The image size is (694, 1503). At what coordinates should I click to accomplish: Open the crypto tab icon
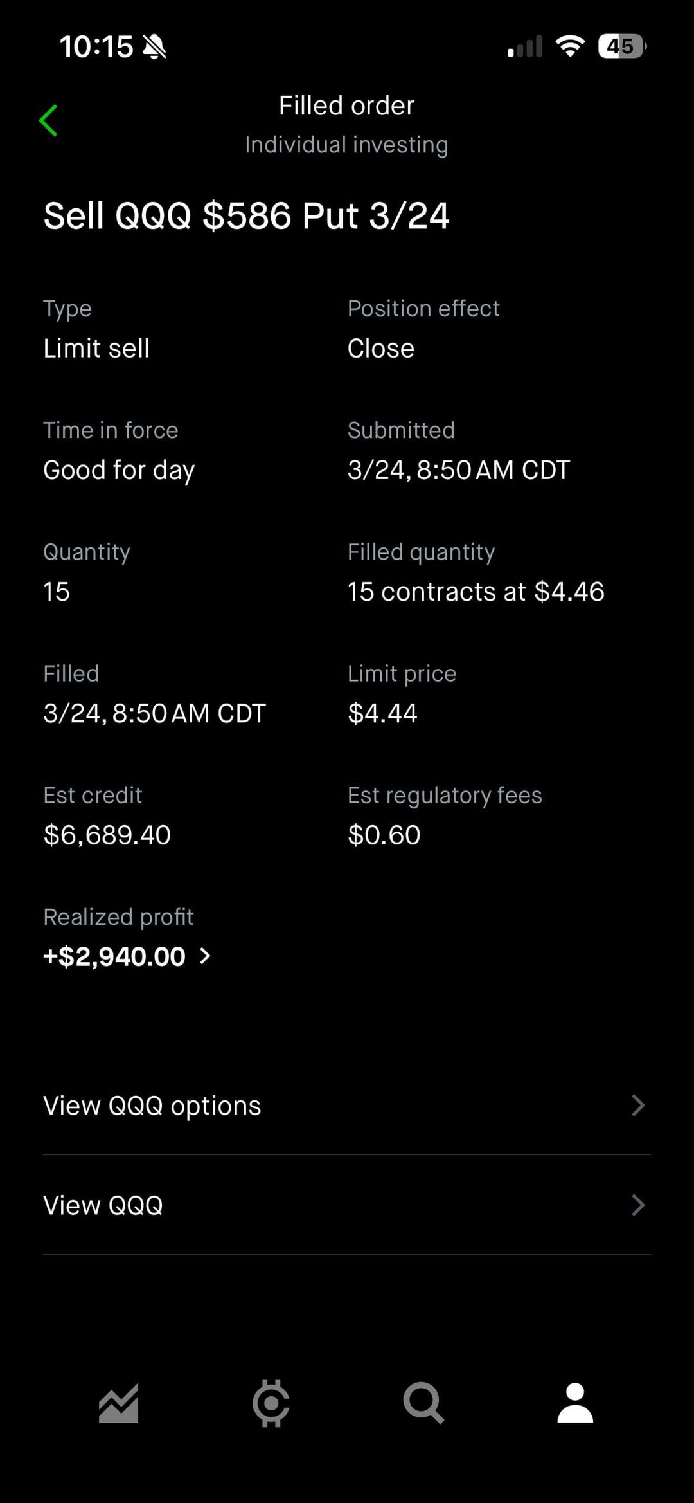[271, 1403]
